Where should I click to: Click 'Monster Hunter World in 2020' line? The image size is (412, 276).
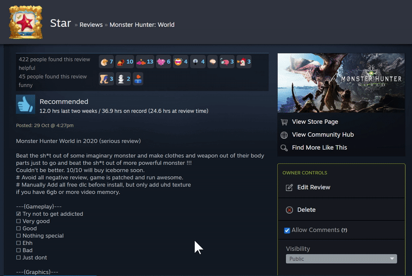[x=78, y=141]
